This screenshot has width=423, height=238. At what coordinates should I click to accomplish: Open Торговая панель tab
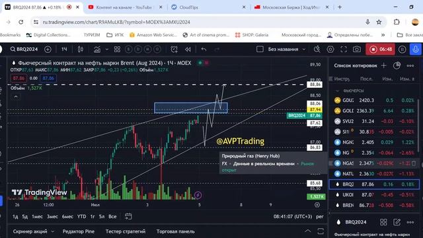coord(175,231)
